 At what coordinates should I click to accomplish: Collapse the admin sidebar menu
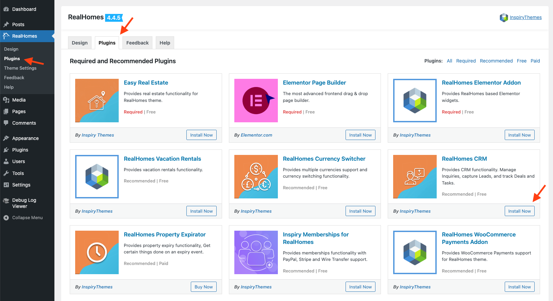(x=27, y=218)
